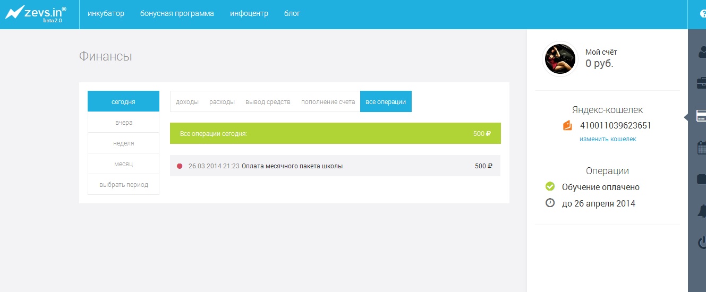Image resolution: width=706 pixels, height=292 pixels.
Task: Click the Обучение оплачено status text
Action: pos(601,187)
